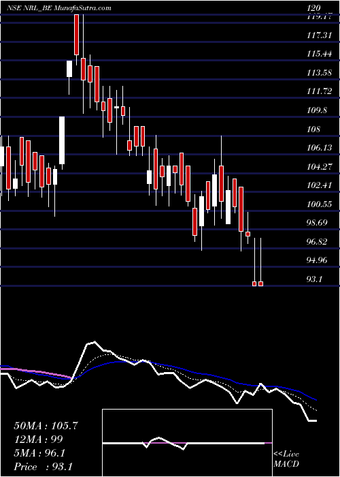This screenshot has width=340, height=477.
Task: Click the 109.8 price level label
Action: 317,110
